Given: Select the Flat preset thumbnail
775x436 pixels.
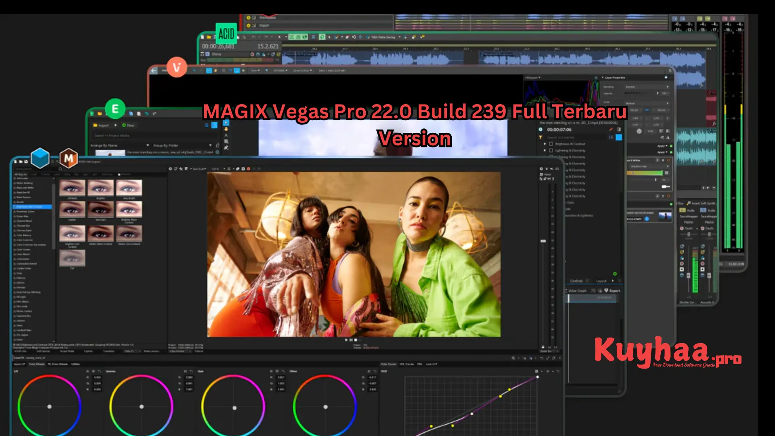Looking at the screenshot, I should 72,258.
